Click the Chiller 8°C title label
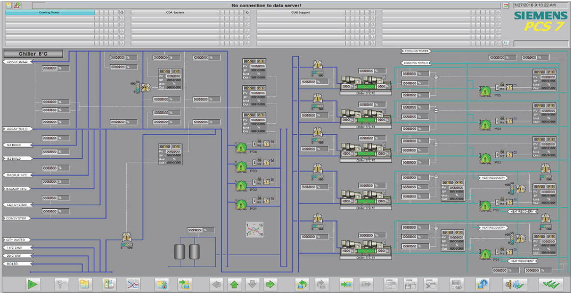The image size is (571, 293). (x=33, y=54)
